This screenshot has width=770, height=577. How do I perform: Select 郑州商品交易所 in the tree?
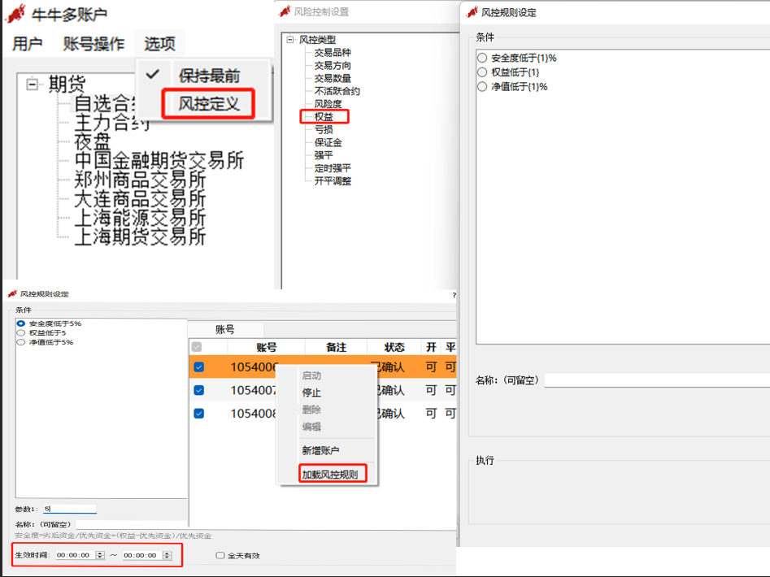(x=140, y=180)
